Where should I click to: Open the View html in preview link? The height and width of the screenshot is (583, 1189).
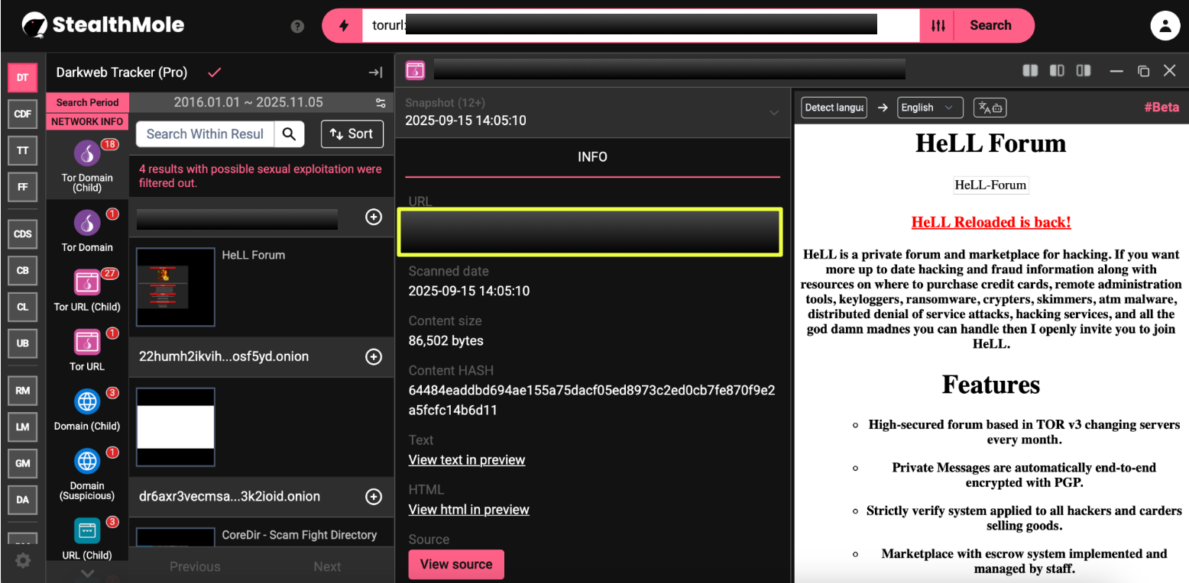tap(468, 510)
